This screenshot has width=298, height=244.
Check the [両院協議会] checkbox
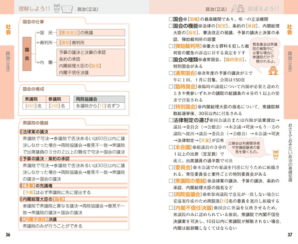tap(171, 194)
